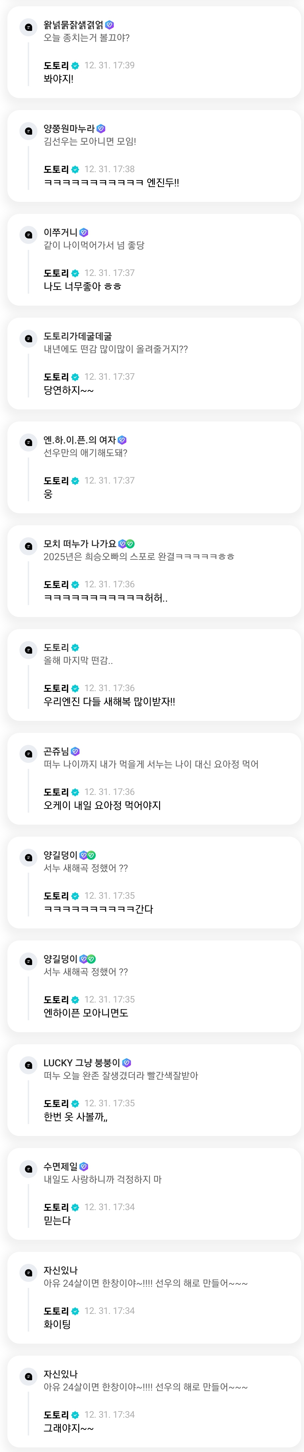Open the 도토리가데굴데굴 username

[78, 336]
